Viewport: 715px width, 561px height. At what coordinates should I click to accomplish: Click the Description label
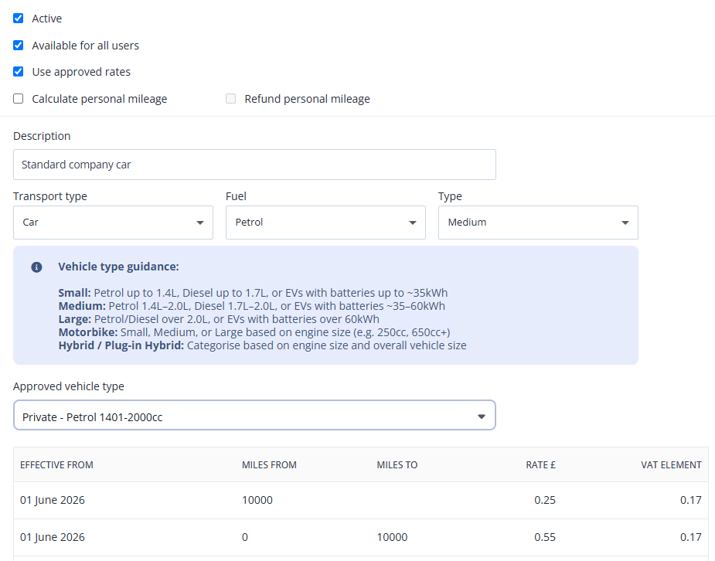(42, 136)
